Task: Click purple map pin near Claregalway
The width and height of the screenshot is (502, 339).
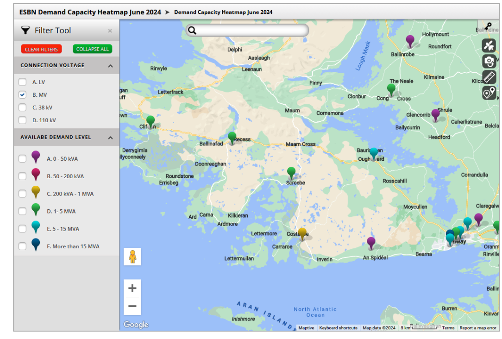Action: pos(478,220)
